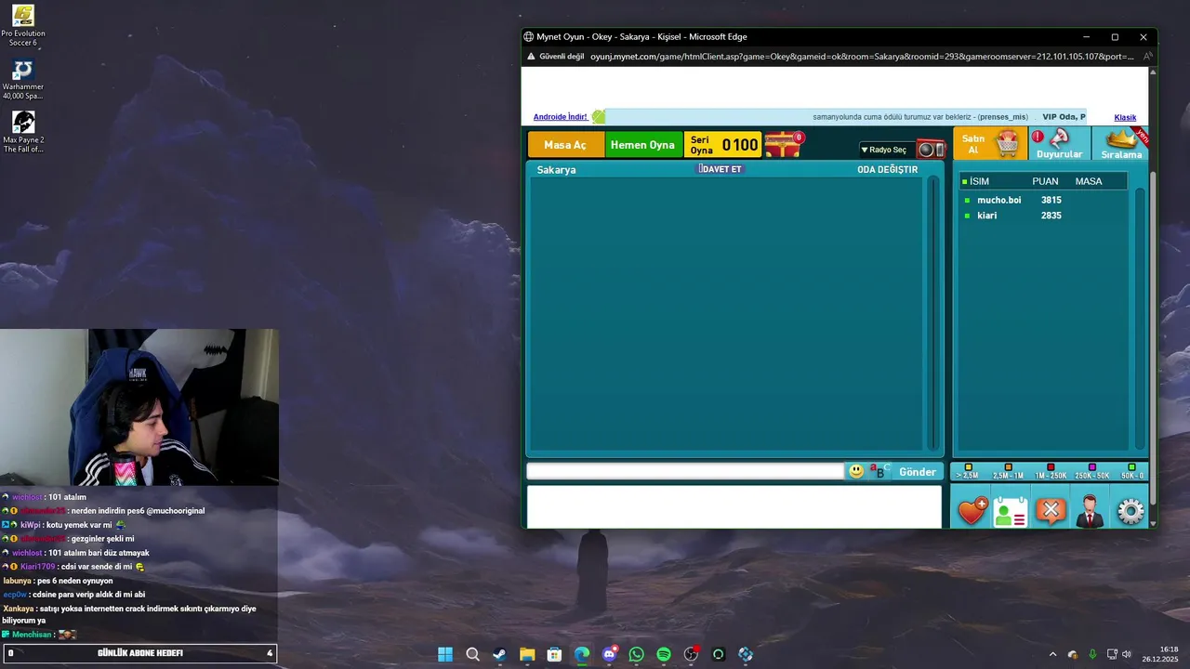Click the orange X chat-block icon
1190x669 pixels.
pos(1051,510)
